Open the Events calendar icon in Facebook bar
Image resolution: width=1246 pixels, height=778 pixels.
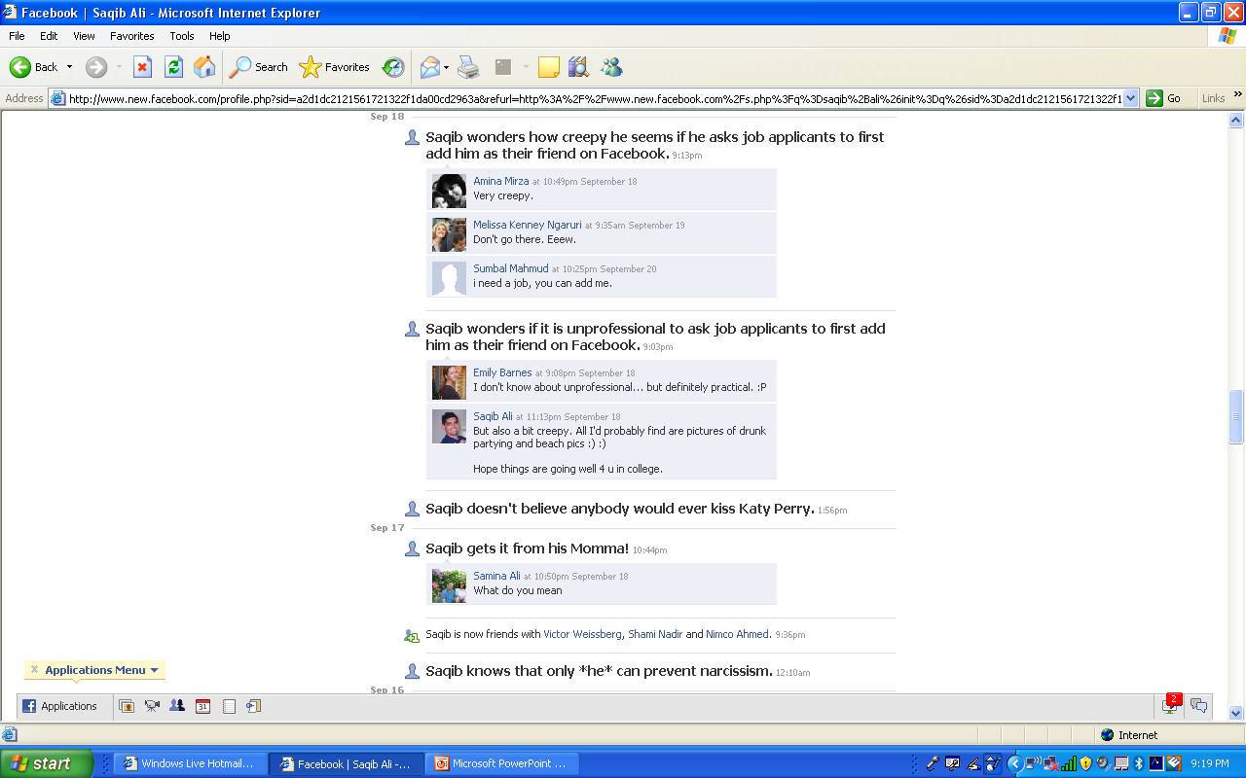point(202,706)
